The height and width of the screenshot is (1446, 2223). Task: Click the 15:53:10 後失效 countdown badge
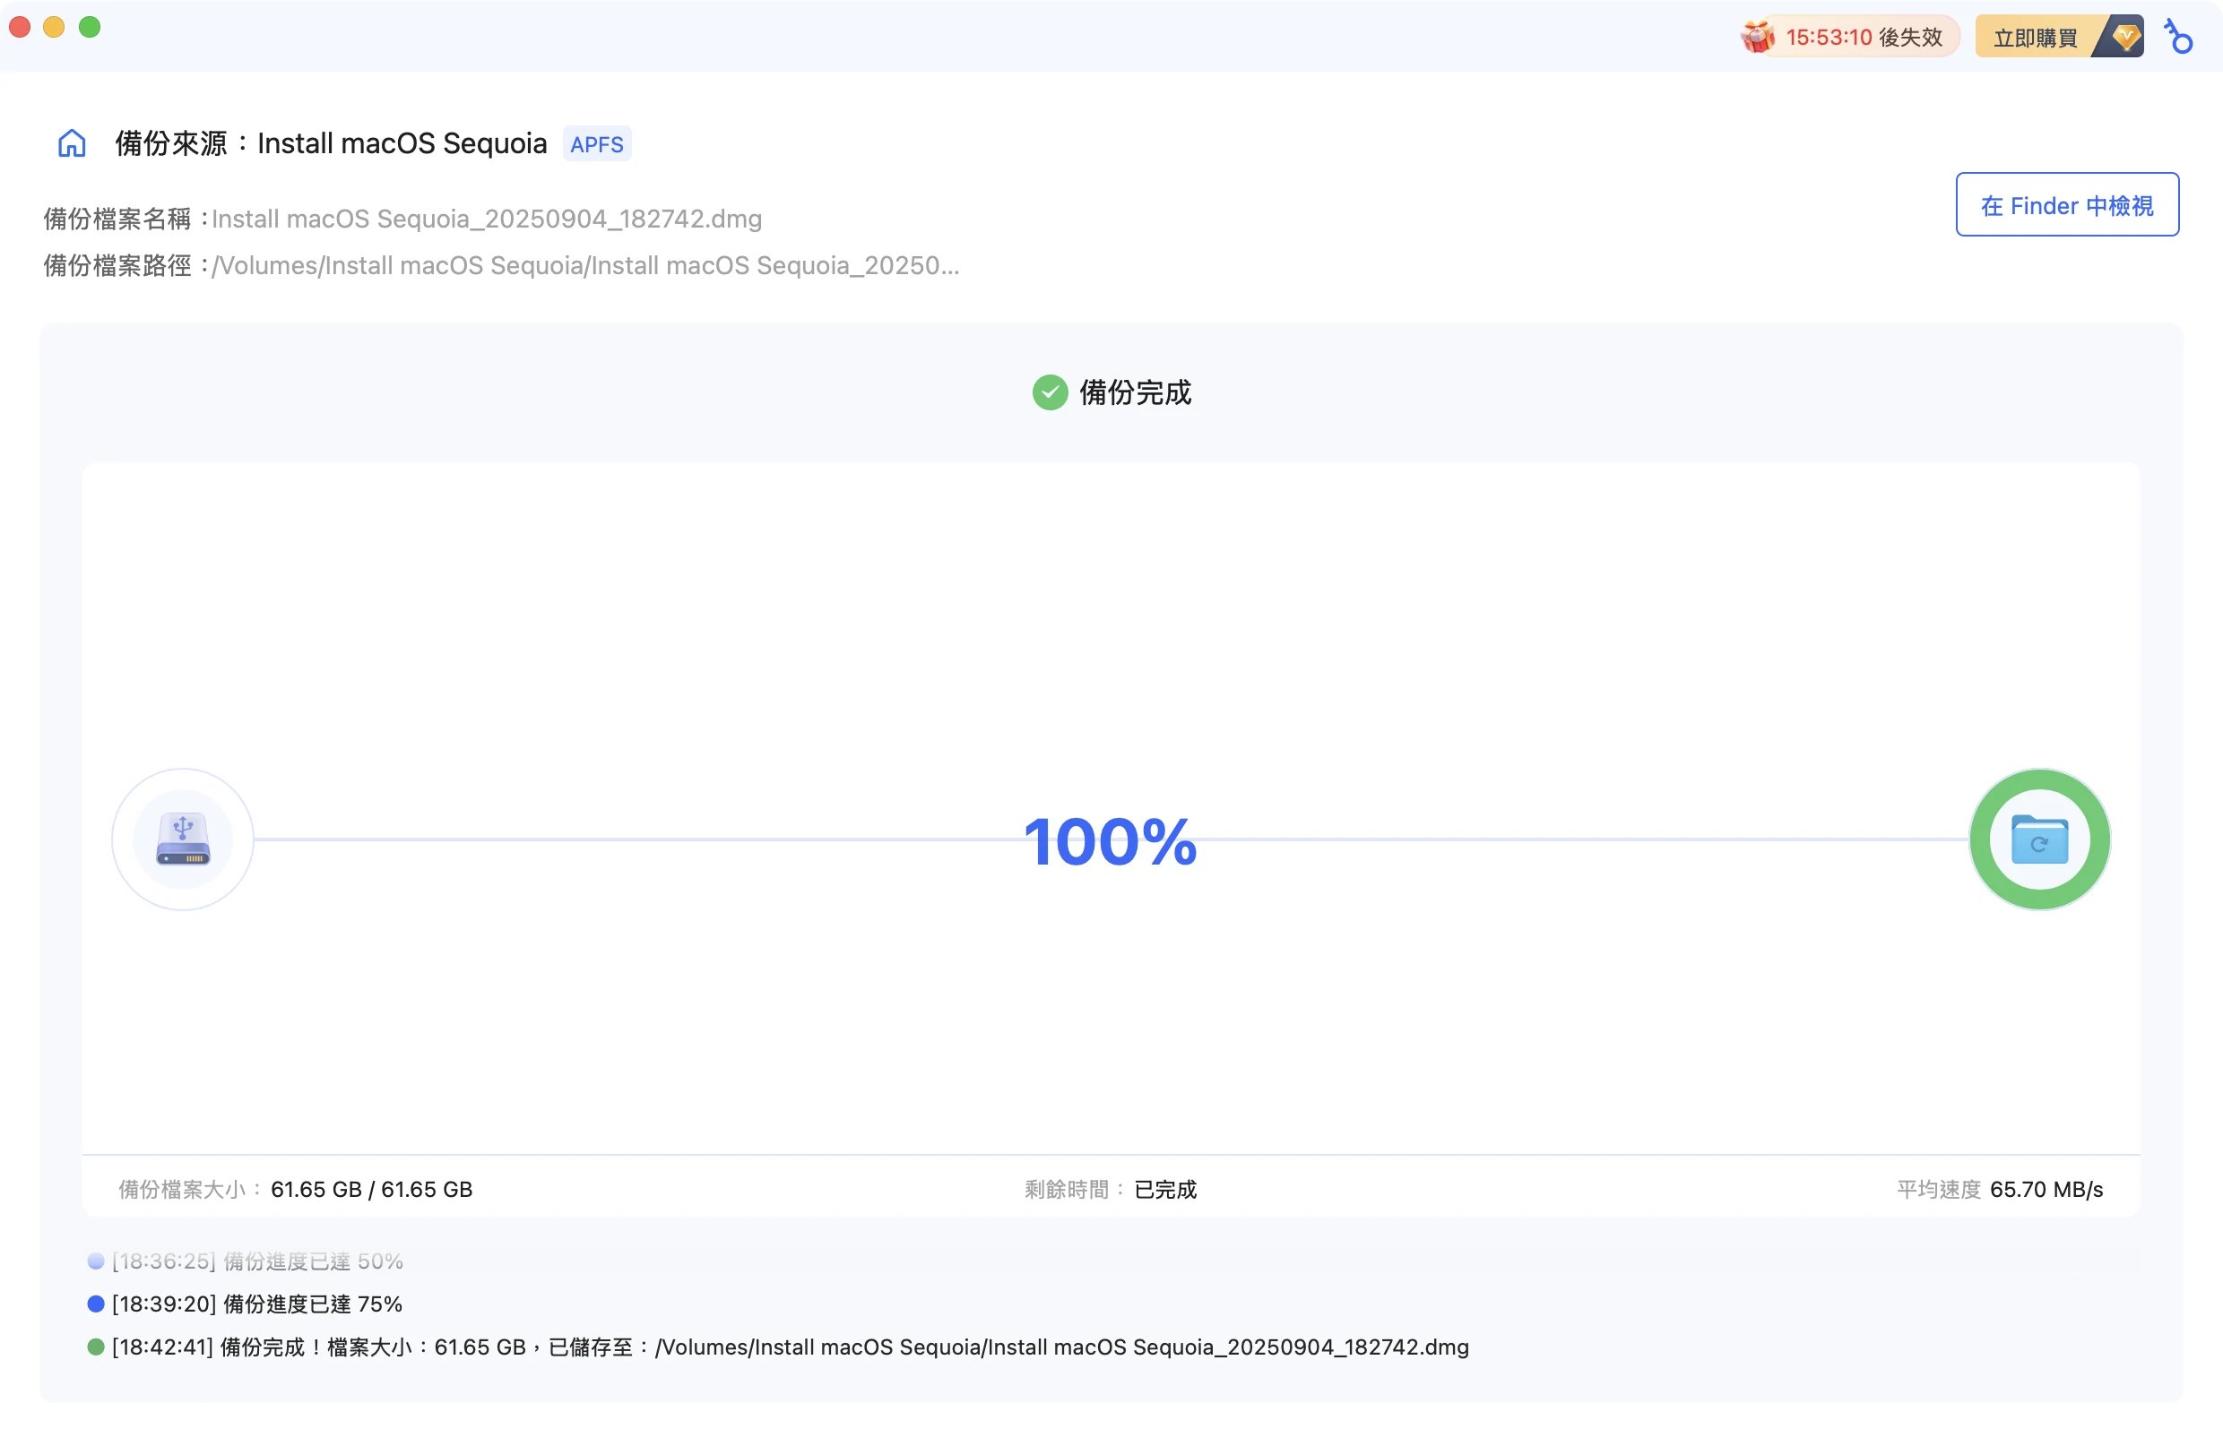1850,38
